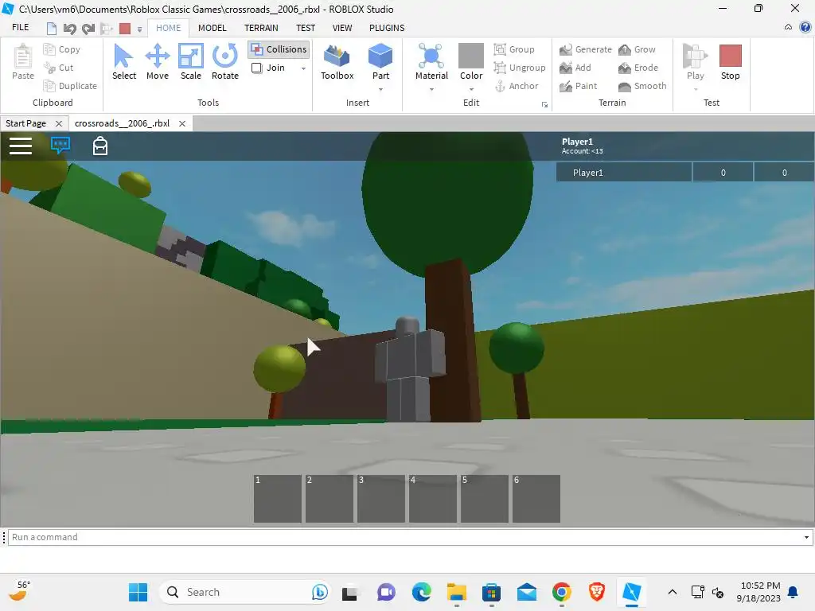Copy the selection
815x611 pixels.
coord(62,49)
